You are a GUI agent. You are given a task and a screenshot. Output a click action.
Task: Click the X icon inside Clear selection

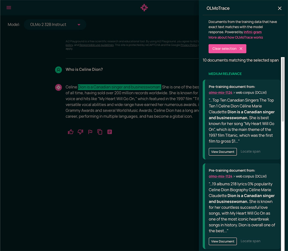click(241, 49)
